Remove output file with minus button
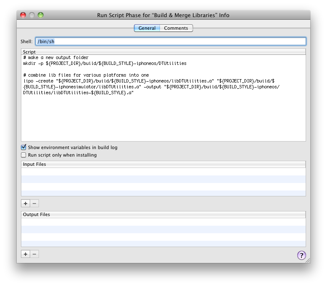This screenshot has width=327, height=286. (34, 254)
